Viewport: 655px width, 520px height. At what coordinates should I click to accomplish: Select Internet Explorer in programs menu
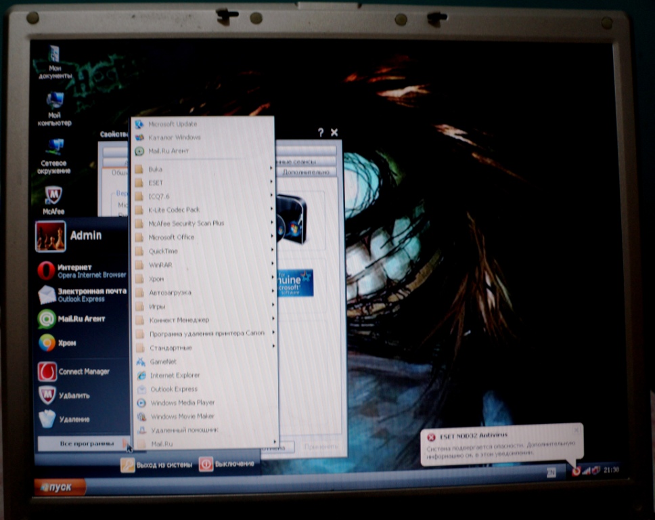(174, 375)
